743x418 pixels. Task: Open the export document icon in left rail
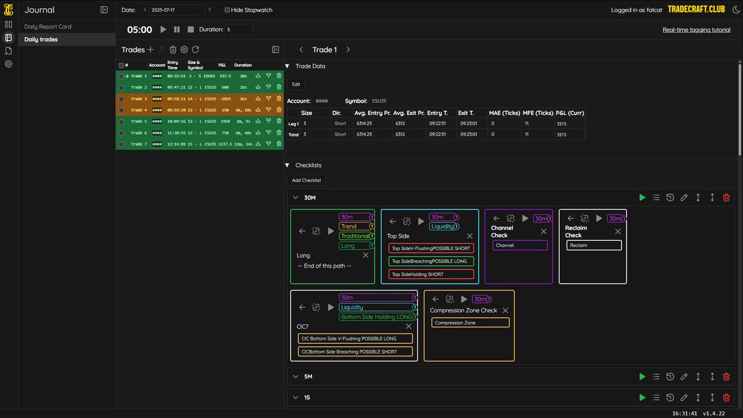pos(9,50)
